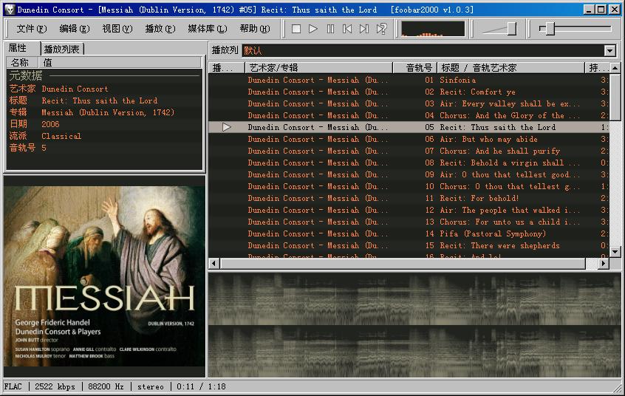This screenshot has width=625, height=396.
Task: Select track 12 Air: The people that walked
Action: pyautogui.click(x=409, y=210)
